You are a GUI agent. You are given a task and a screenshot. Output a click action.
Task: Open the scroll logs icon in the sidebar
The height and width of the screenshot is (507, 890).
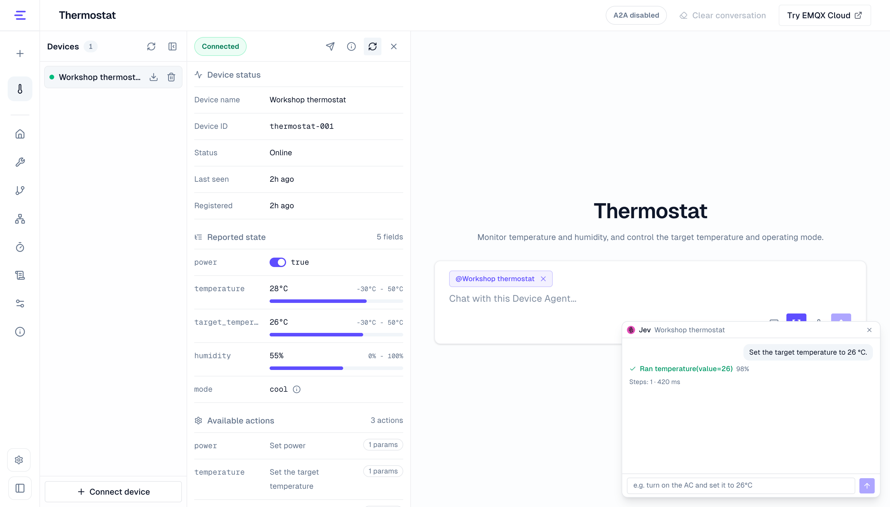pyautogui.click(x=20, y=275)
